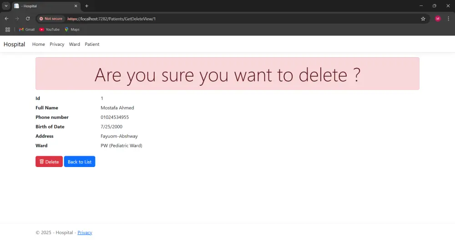Viewport: 455px width, 241px height.
Task: Select the address Fayuom-Abshway
Action: click(x=119, y=136)
